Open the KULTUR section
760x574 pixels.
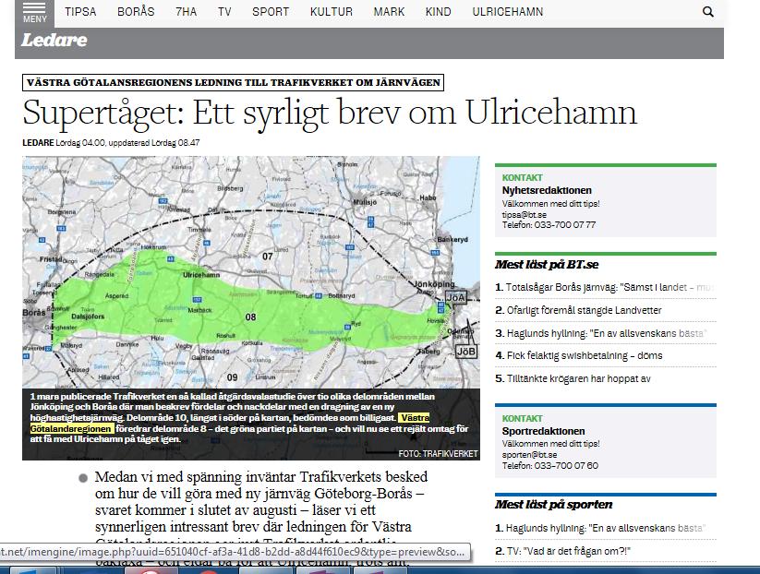click(331, 12)
